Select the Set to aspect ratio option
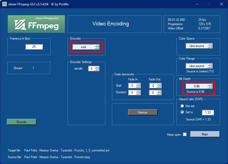This screenshot has height=164, width=228. coord(182,112)
